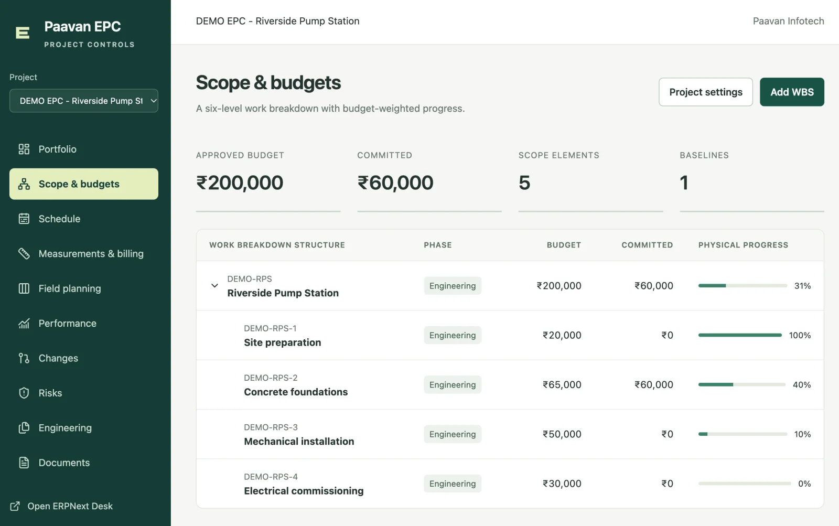Click the Committed ₹60,000 summary figure
This screenshot has height=526, width=839.
[x=395, y=183]
